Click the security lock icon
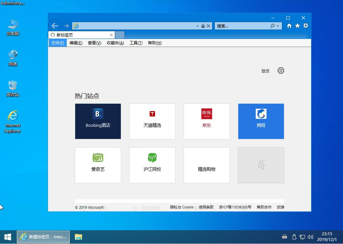Screen dimensions: 343x244 pyautogui.click(x=203, y=26)
